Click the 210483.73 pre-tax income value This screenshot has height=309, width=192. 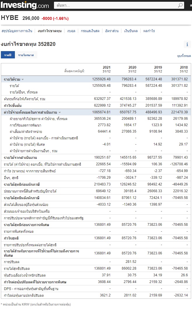pyautogui.click(x=102, y=184)
